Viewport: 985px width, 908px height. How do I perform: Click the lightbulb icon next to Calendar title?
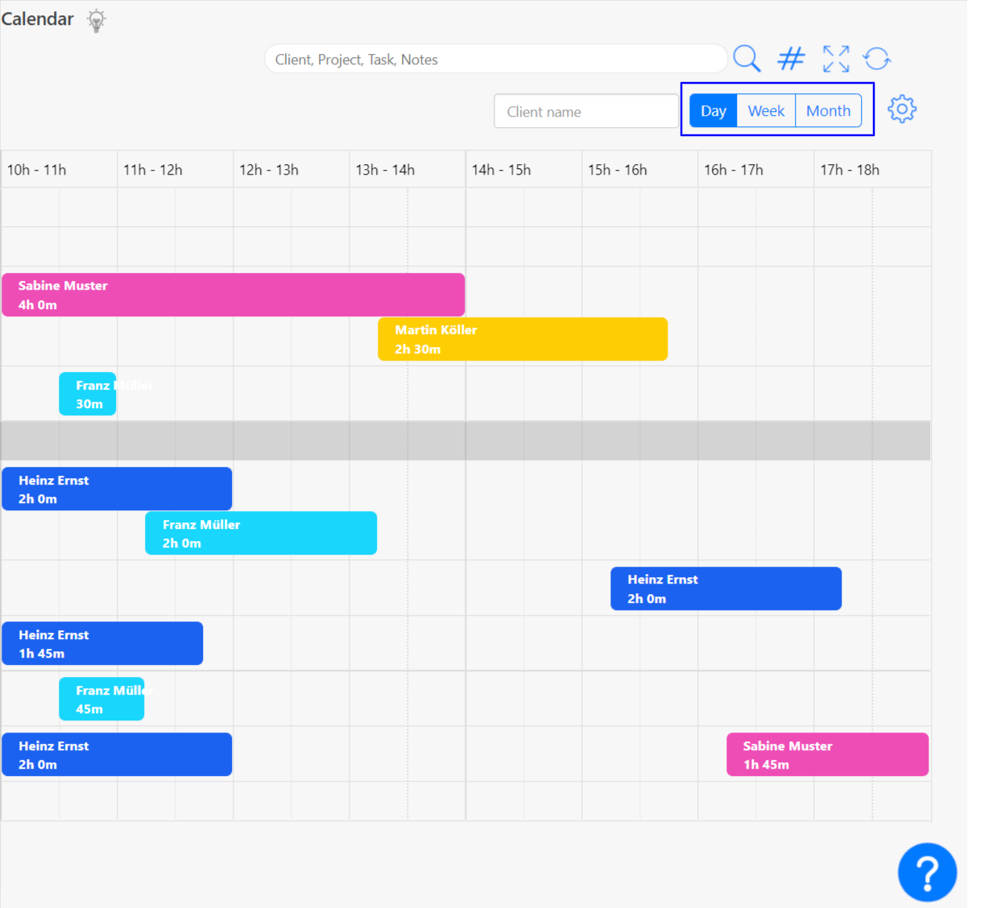tap(97, 19)
